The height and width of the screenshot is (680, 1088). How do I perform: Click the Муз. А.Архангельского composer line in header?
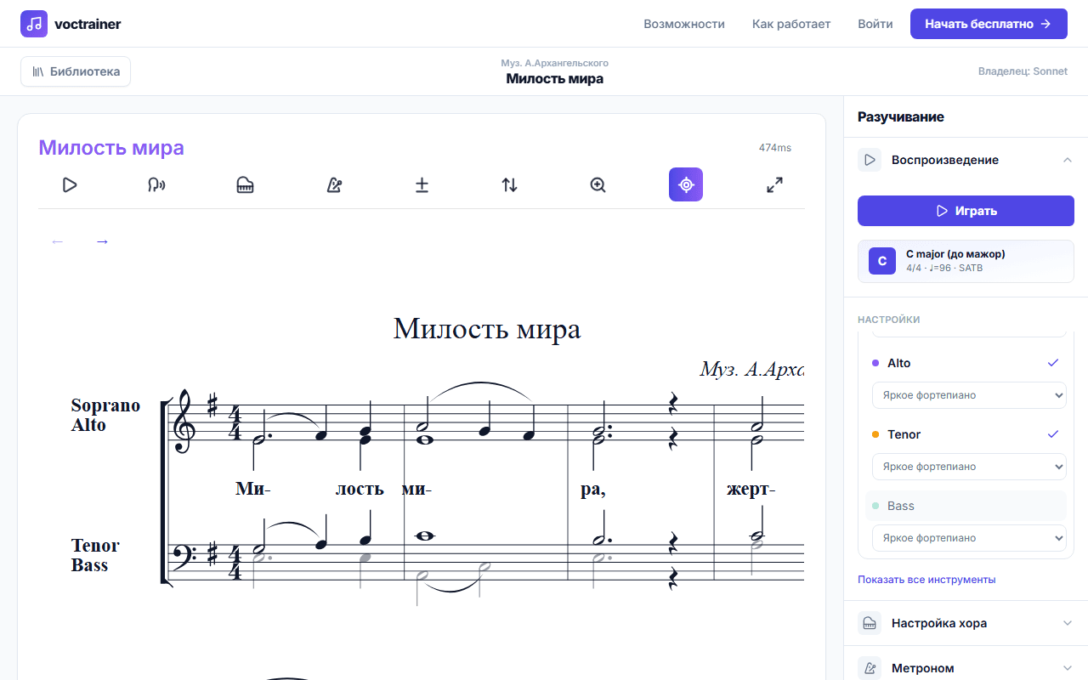pos(555,63)
